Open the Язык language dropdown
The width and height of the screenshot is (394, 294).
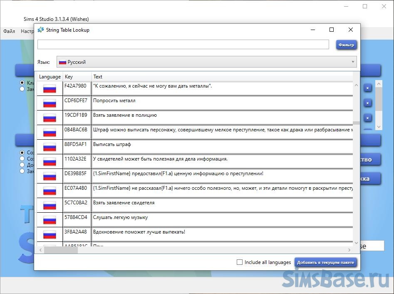click(x=206, y=62)
